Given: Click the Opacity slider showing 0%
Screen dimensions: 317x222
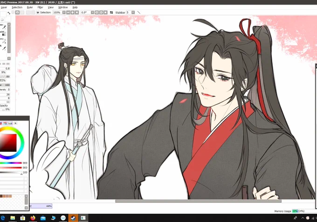Looking at the screenshot, I should (5, 109).
